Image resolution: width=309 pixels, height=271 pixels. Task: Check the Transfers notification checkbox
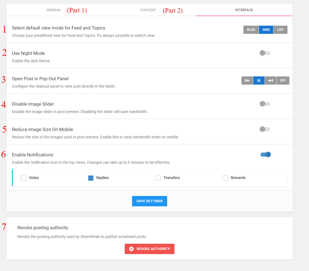click(x=158, y=178)
